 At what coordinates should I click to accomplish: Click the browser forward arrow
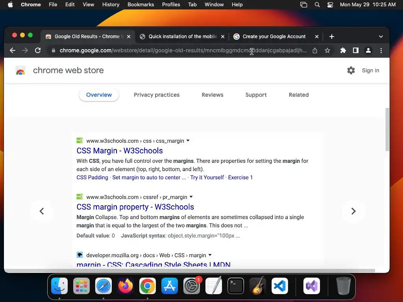click(x=25, y=50)
